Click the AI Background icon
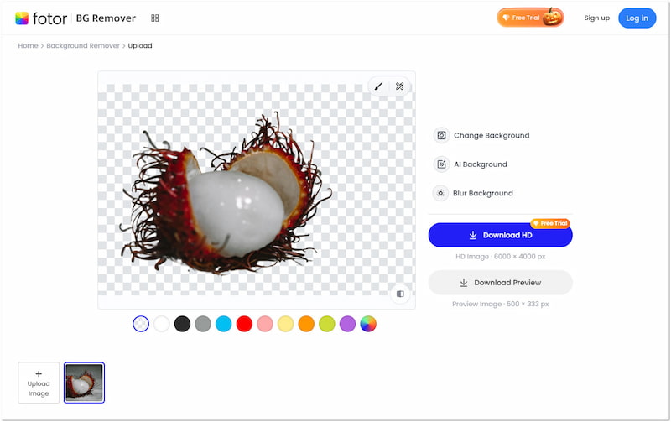This screenshot has height=422, width=671. point(441,164)
